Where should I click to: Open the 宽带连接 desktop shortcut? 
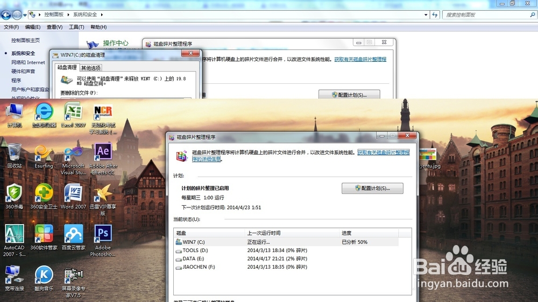15,278
